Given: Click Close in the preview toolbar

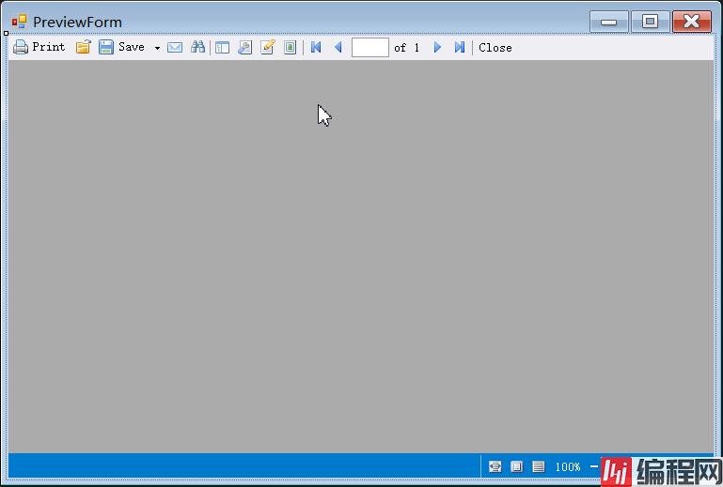Looking at the screenshot, I should [x=495, y=47].
